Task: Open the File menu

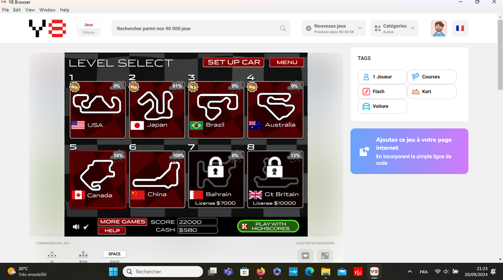Action: point(5,10)
